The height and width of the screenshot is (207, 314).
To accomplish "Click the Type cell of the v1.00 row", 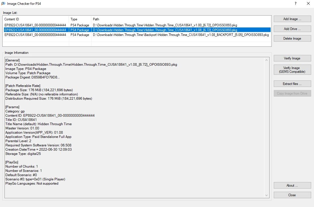I will tap(80, 25).
